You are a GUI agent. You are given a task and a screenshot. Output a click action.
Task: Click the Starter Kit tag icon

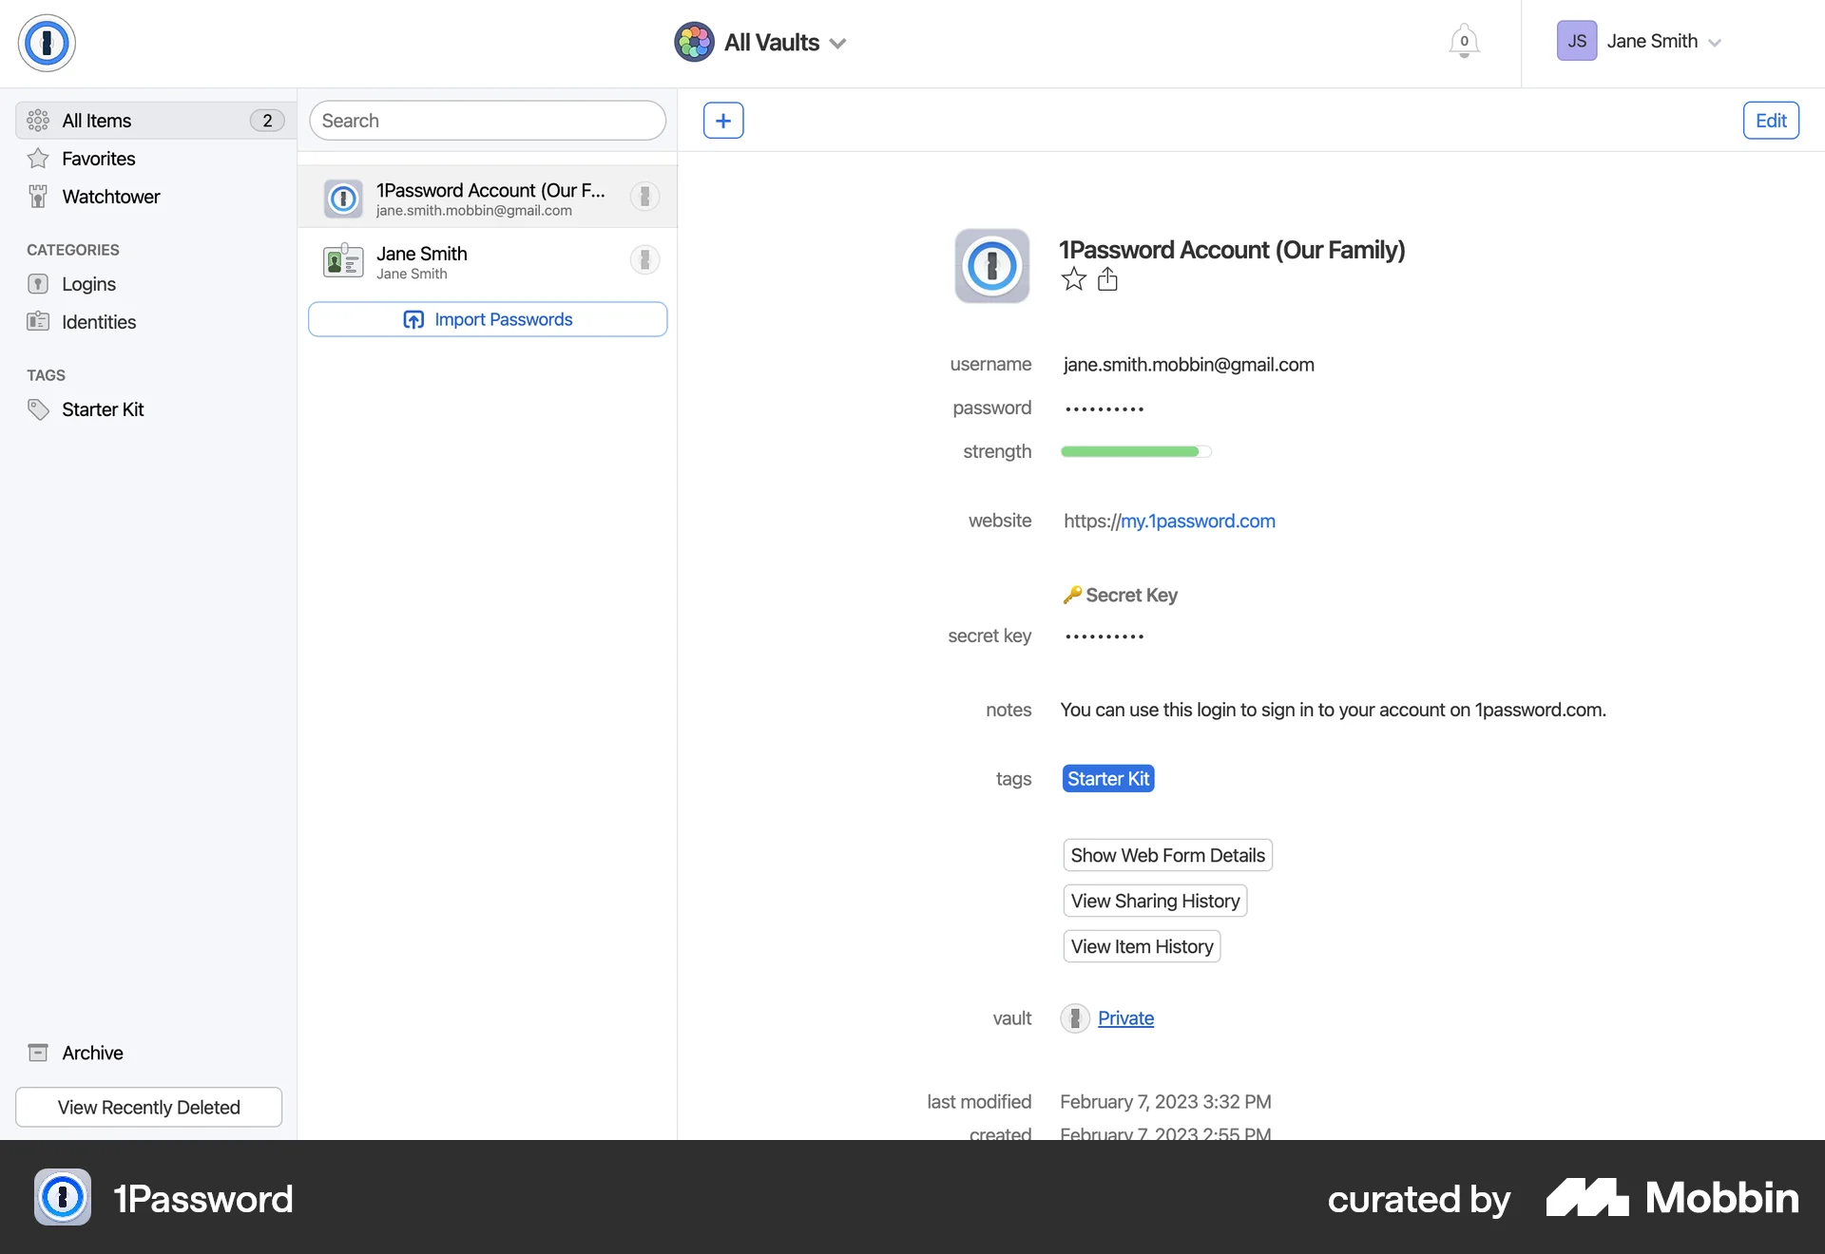click(x=39, y=408)
